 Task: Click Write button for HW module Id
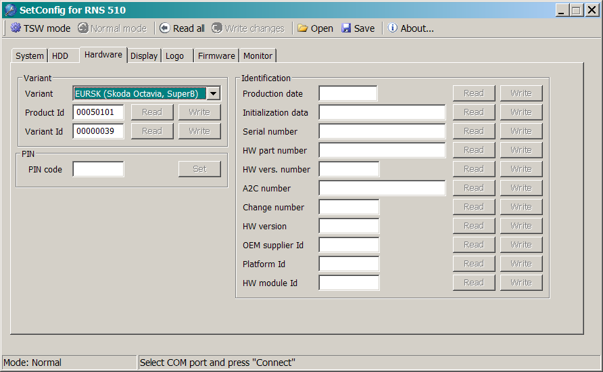point(521,283)
